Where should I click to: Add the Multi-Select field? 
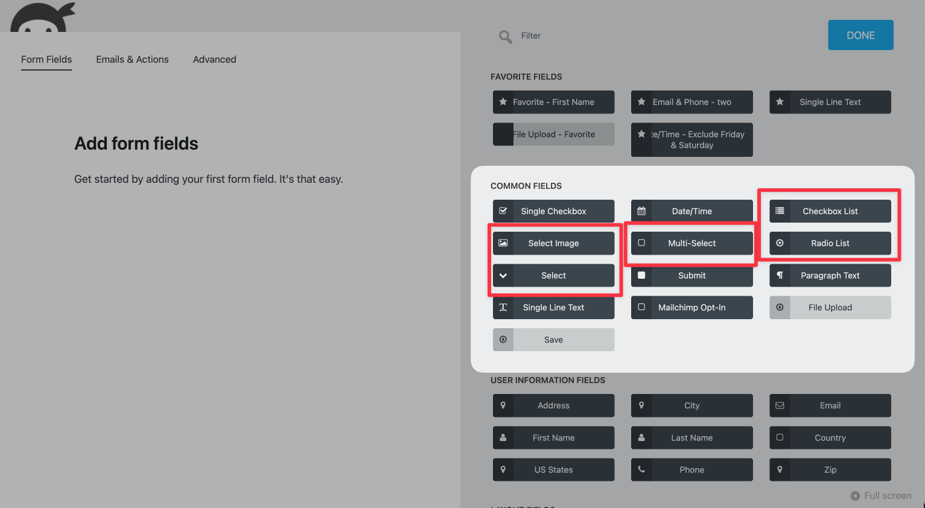(x=691, y=243)
